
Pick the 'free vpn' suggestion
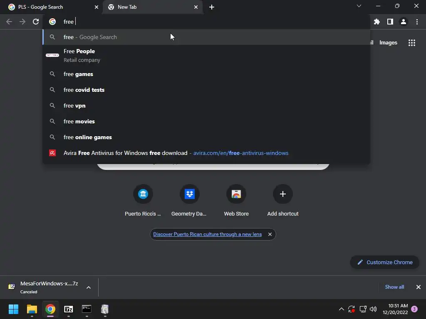click(206, 106)
